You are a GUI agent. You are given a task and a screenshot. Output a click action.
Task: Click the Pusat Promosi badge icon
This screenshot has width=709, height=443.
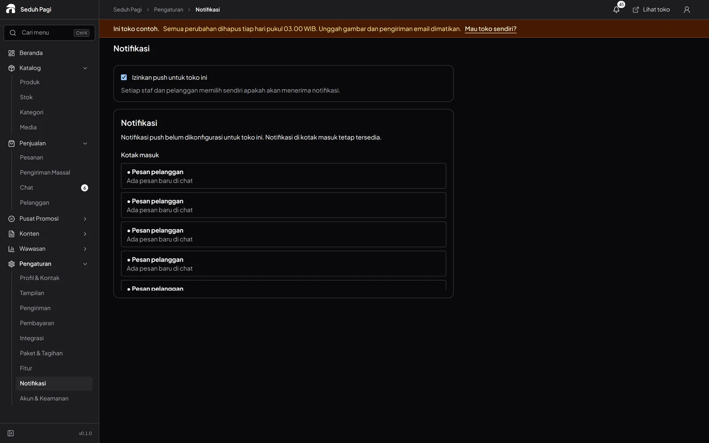12,219
